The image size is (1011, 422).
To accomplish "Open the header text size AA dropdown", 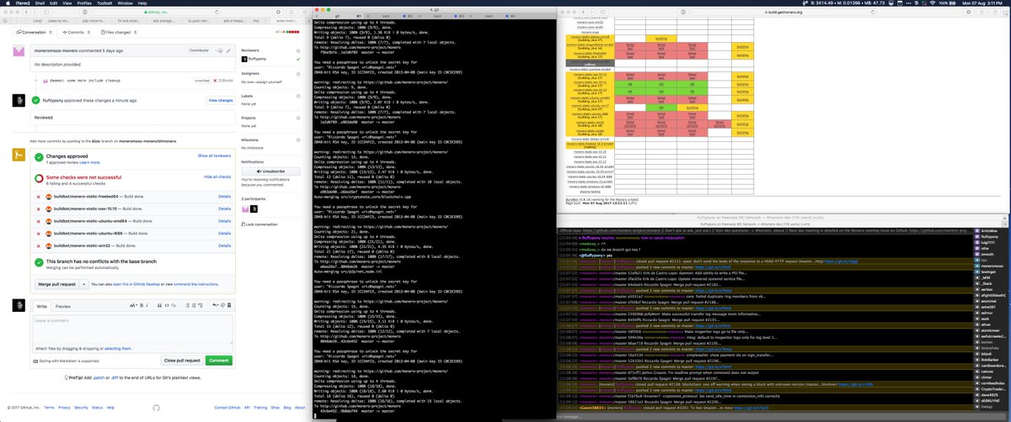I will coord(133,305).
